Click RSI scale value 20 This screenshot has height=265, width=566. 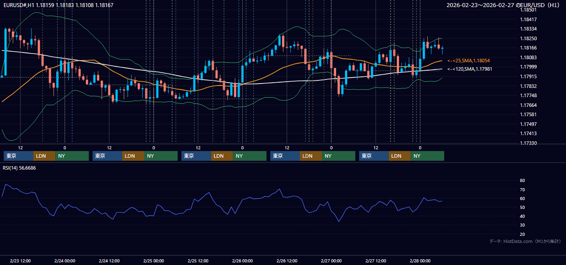[x=522, y=234]
